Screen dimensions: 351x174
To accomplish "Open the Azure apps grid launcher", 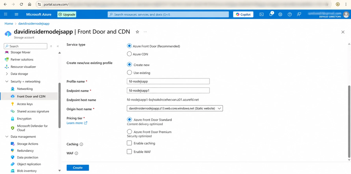I will (x=6, y=14).
